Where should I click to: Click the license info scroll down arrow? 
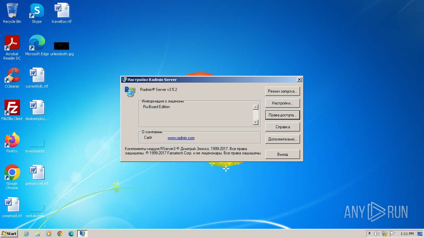(x=255, y=122)
